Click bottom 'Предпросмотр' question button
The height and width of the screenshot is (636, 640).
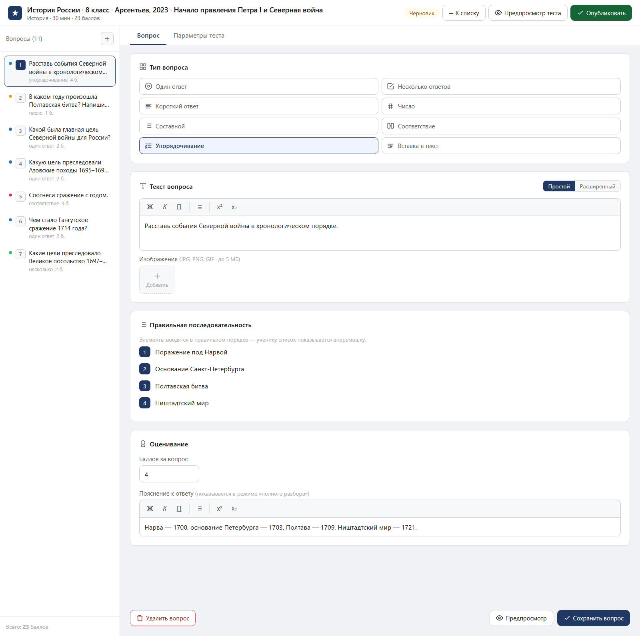pyautogui.click(x=521, y=618)
